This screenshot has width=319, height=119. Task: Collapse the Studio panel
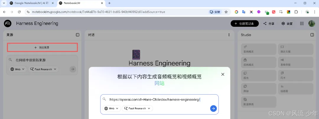pyautogui.click(x=312, y=35)
